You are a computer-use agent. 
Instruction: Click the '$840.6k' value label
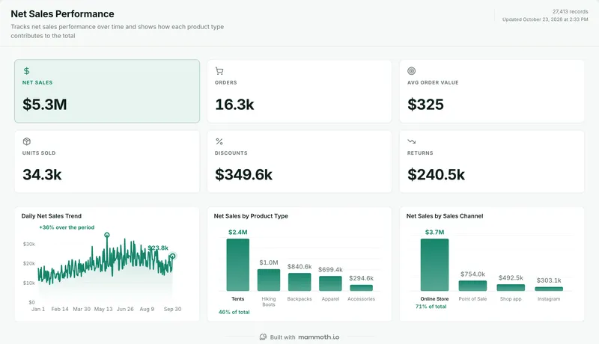[x=299, y=266]
